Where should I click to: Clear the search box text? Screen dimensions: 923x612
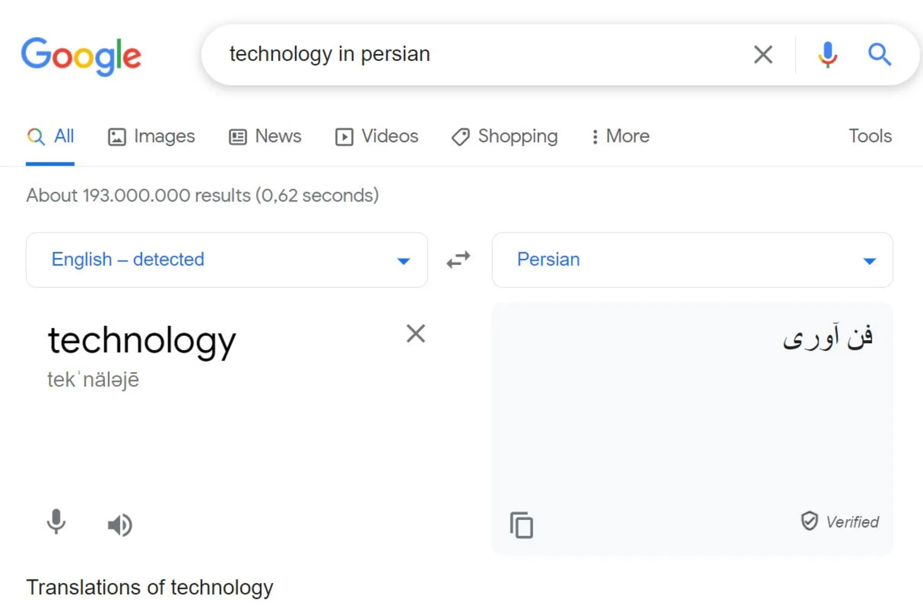coord(763,54)
